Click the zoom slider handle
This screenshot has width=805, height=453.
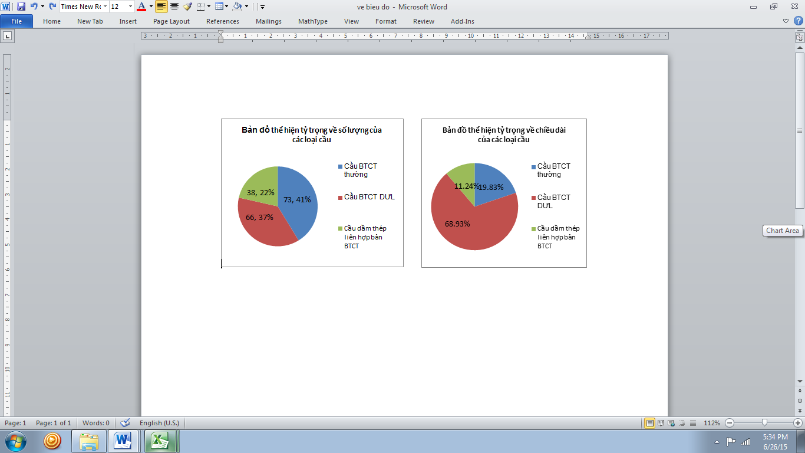pyautogui.click(x=764, y=423)
